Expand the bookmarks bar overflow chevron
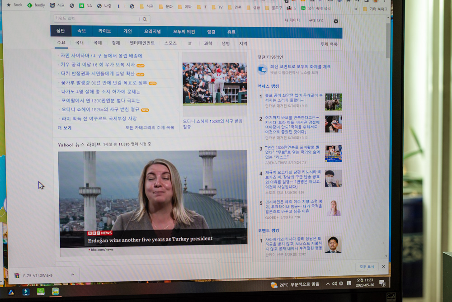The image size is (452, 302). click(x=355, y=8)
